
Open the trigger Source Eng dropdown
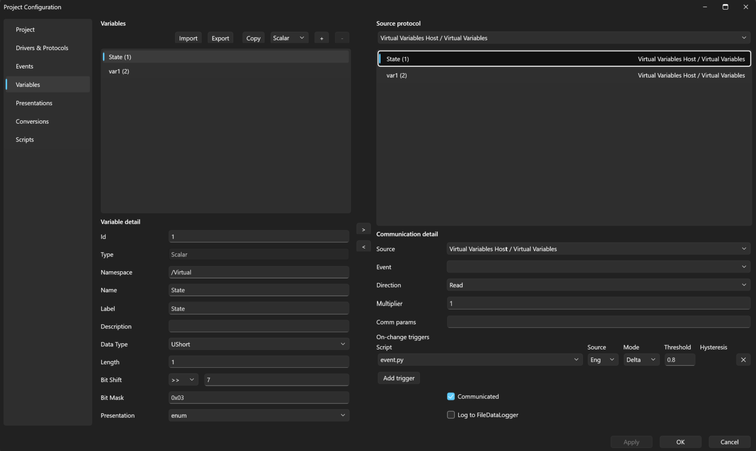click(x=603, y=360)
